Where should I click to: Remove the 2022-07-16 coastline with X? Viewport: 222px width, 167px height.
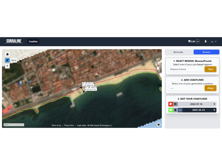(x=214, y=104)
